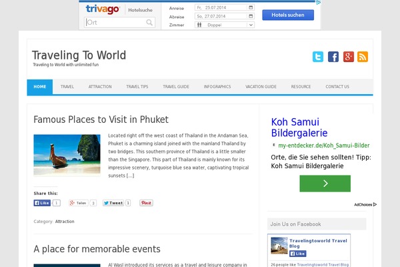The image size is (400, 267).
Task: Click the Hotels suchen button
Action: tap(288, 15)
